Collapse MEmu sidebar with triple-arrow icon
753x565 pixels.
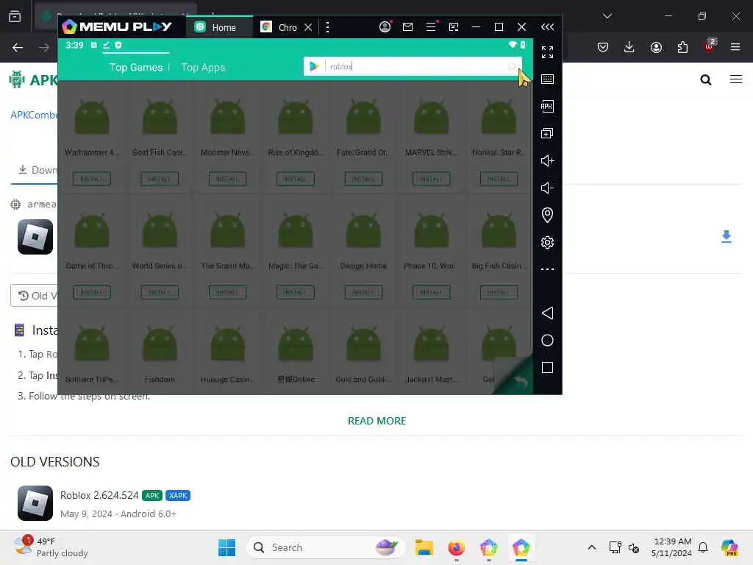[x=547, y=27]
